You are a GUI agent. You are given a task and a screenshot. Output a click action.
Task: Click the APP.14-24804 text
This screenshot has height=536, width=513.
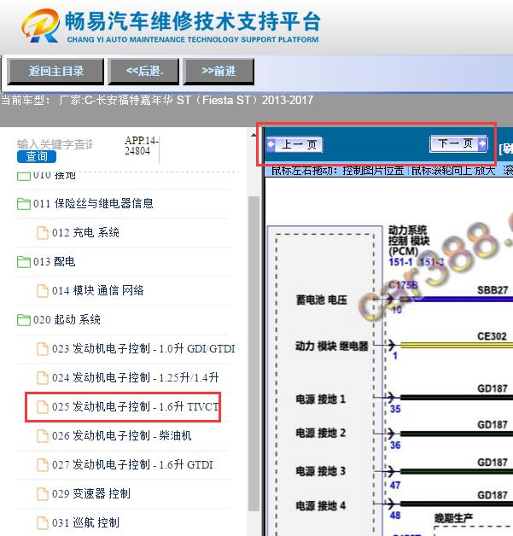(x=141, y=146)
